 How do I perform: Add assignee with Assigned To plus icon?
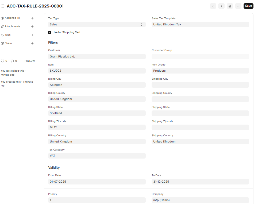click(32, 18)
